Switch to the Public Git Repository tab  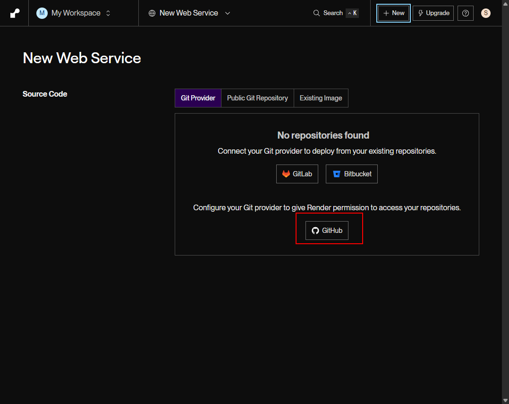tap(257, 98)
